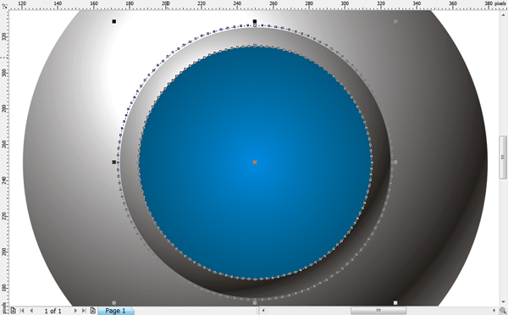This screenshot has height=315, width=508.
Task: Click the bottom-right white selection handle
Action: coord(395,302)
